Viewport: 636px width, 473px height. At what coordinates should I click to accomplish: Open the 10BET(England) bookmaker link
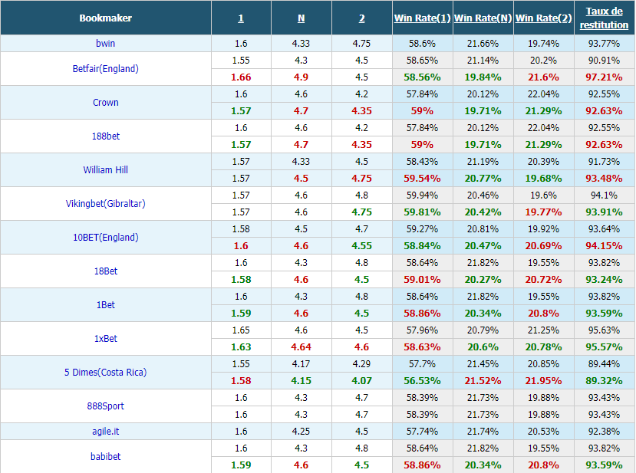pos(105,237)
